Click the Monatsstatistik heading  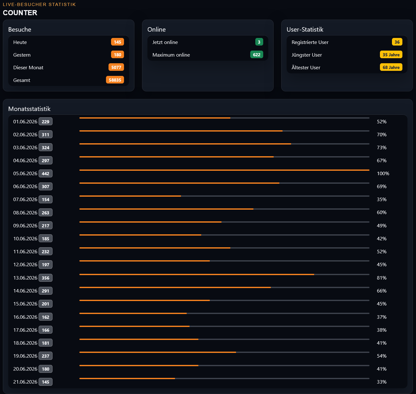(x=29, y=109)
